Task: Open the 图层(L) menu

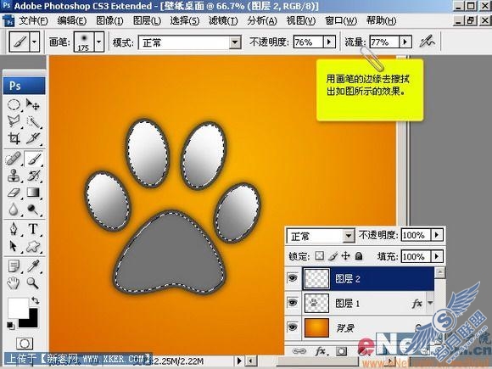Action: click(147, 21)
